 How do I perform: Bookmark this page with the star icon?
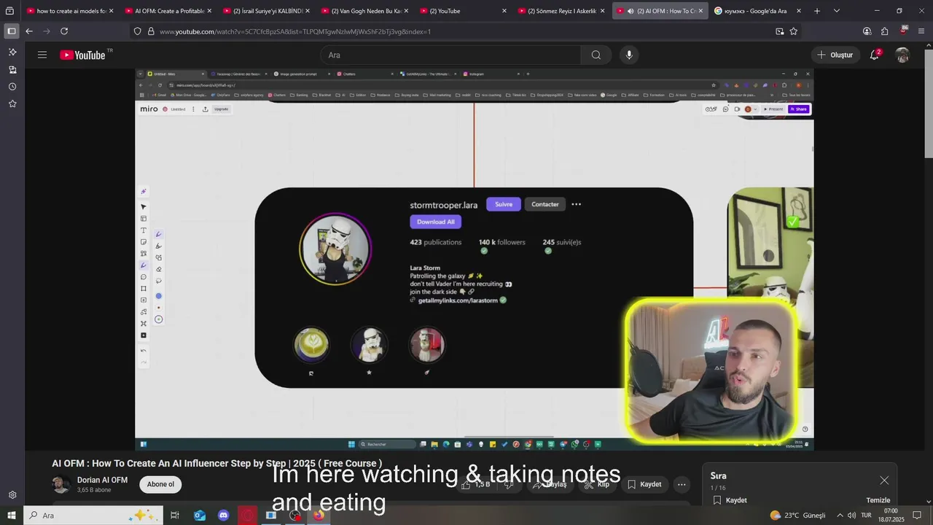tap(794, 31)
